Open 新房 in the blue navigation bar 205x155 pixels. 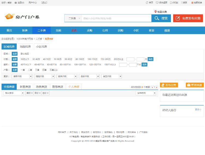point(25,30)
